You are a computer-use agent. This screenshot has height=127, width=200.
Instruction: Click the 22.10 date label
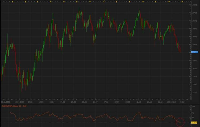(138, 102)
